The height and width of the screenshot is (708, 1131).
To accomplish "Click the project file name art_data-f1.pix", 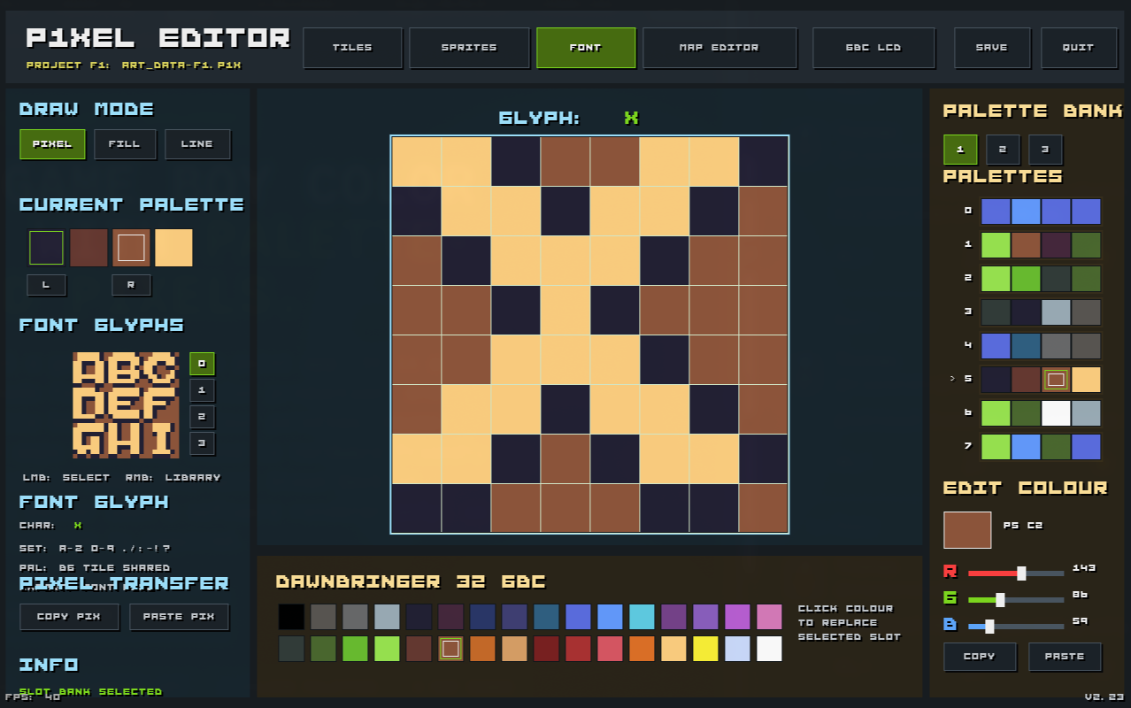I will (181, 65).
